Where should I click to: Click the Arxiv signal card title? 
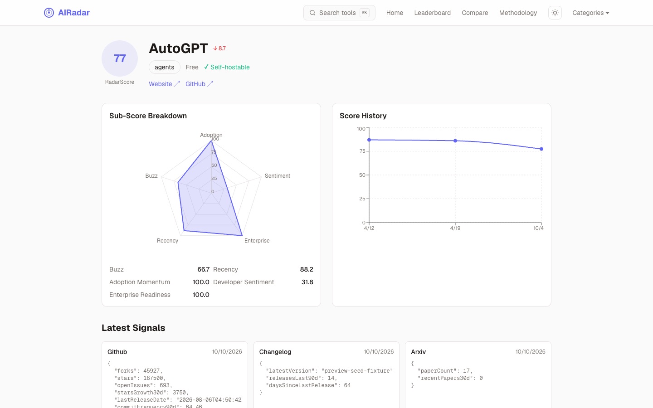[x=418, y=352]
